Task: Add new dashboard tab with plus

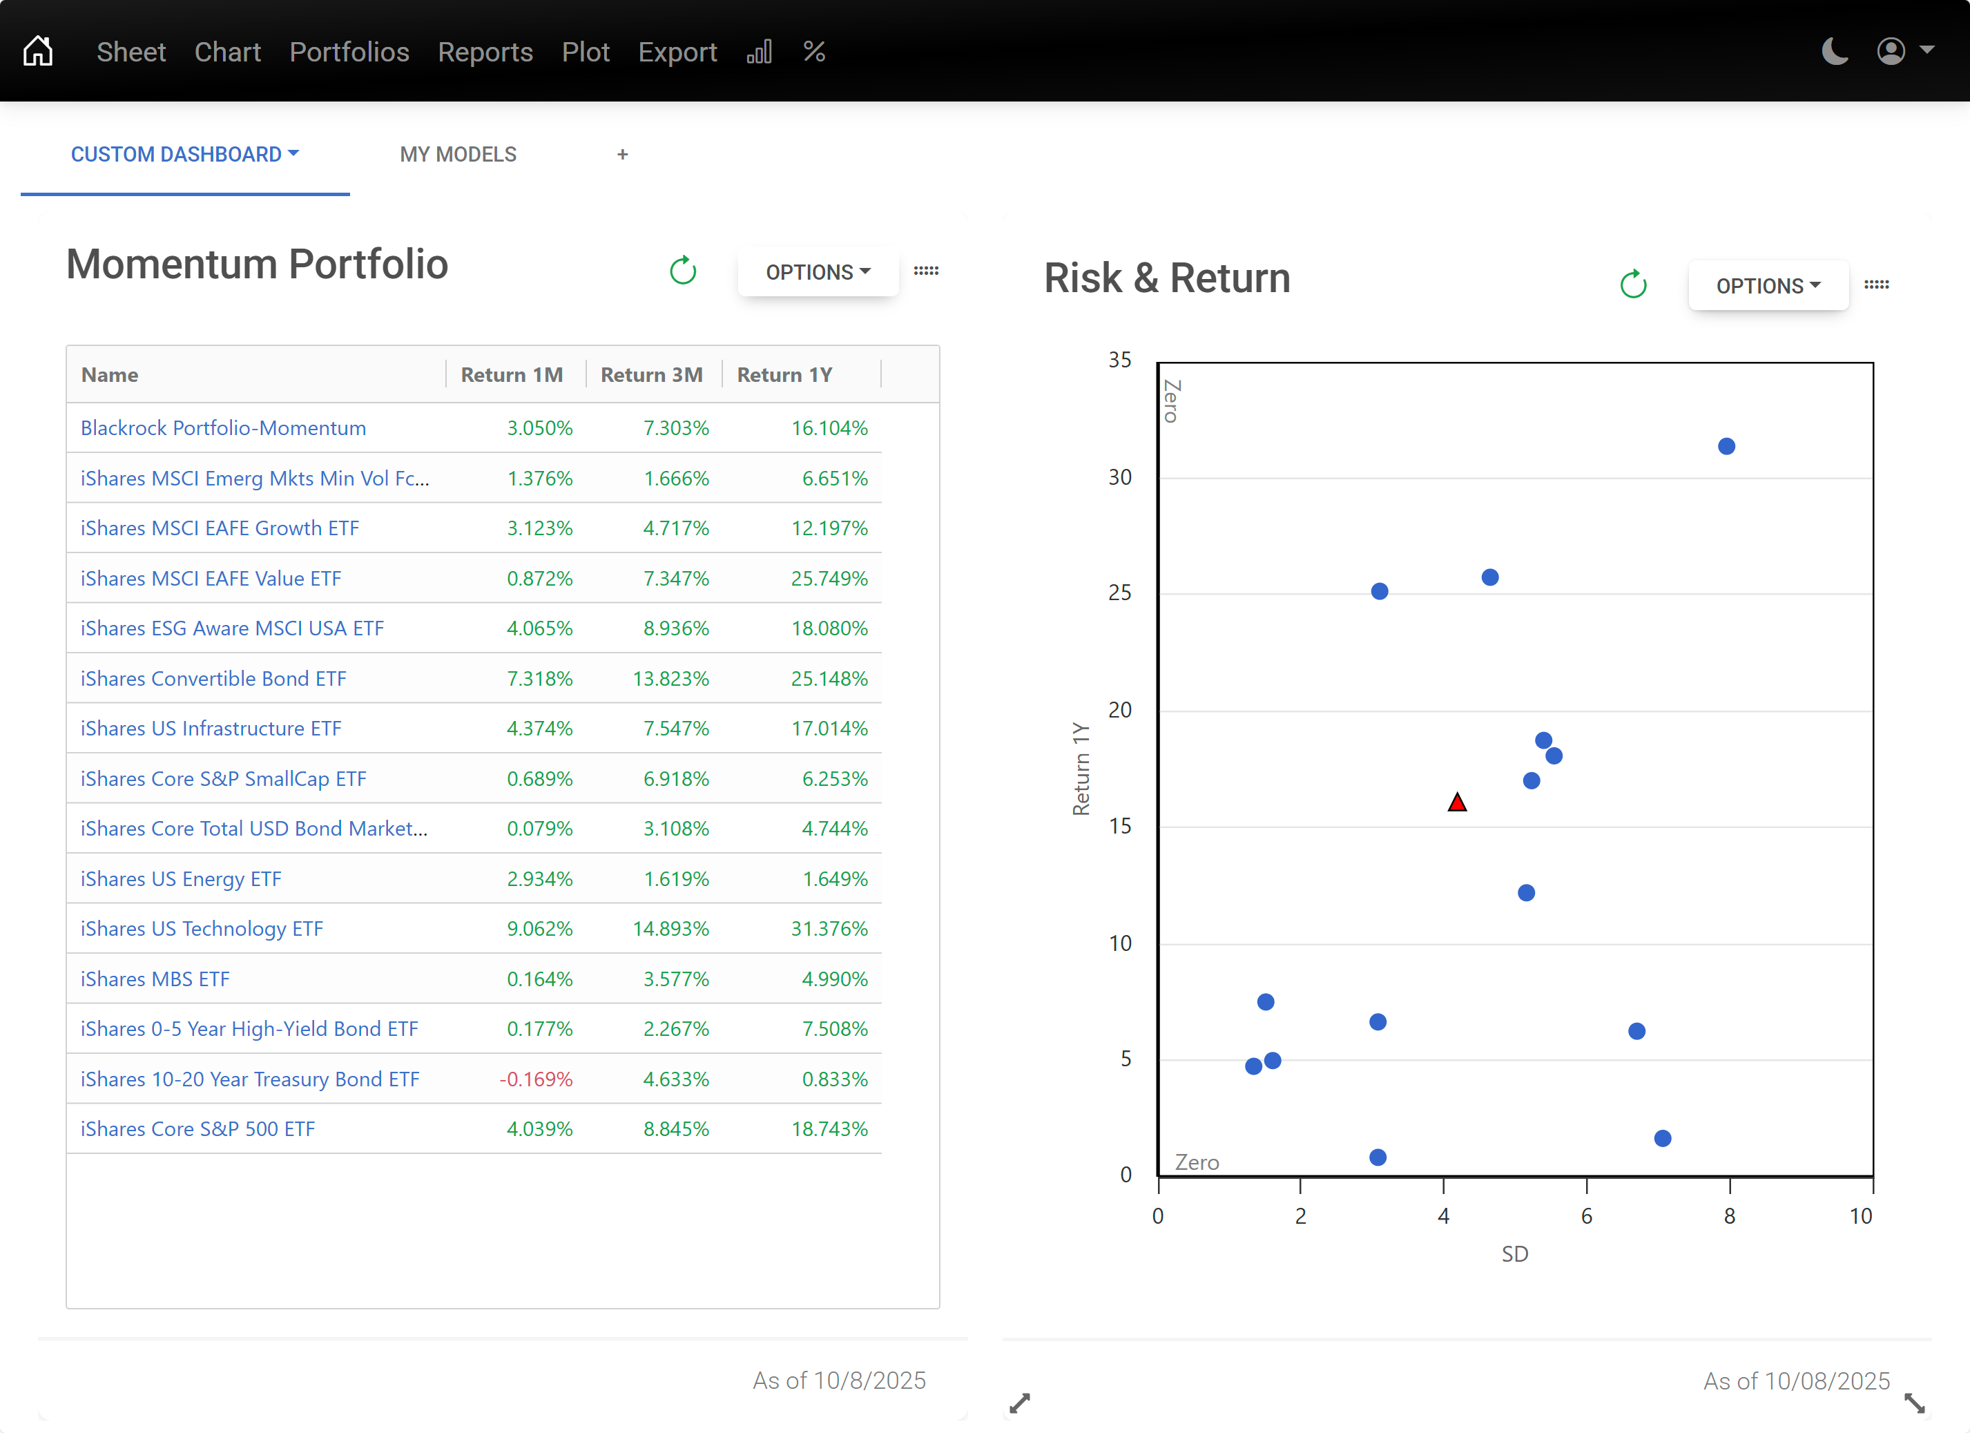Action: click(x=622, y=155)
